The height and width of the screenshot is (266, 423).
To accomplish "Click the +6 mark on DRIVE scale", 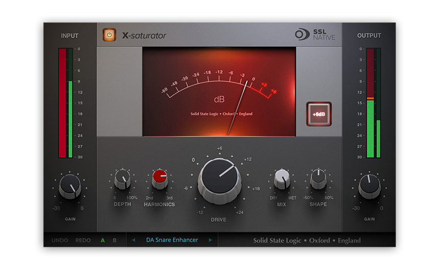I will pyautogui.click(x=219, y=148).
